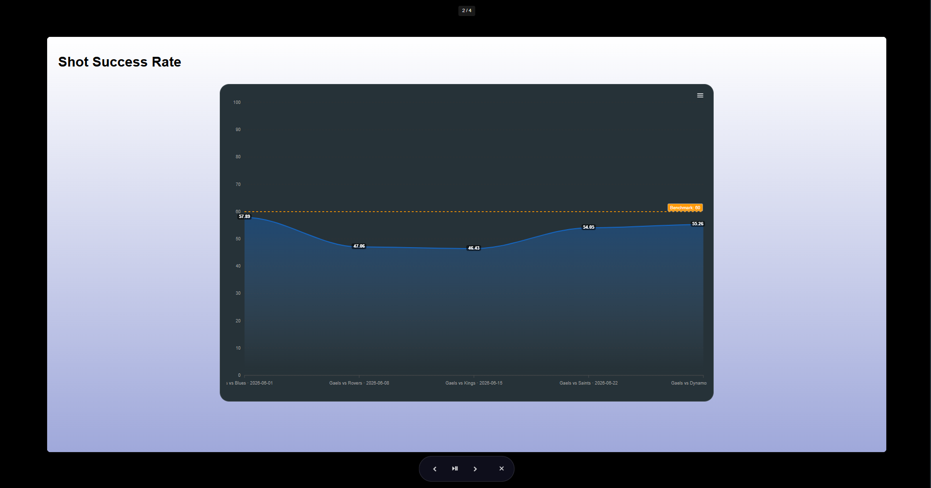The height and width of the screenshot is (488, 931).
Task: Click the vs Blues 2026-06-01 axis label
Action: (x=249, y=383)
